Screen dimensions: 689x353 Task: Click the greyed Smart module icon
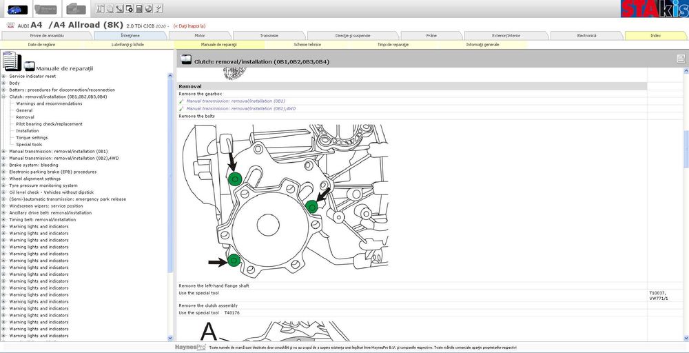45,9
